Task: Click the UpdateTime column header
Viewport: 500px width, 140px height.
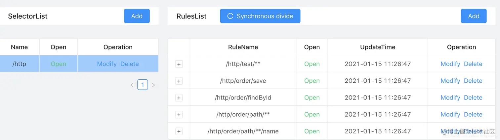Action: (x=378, y=47)
